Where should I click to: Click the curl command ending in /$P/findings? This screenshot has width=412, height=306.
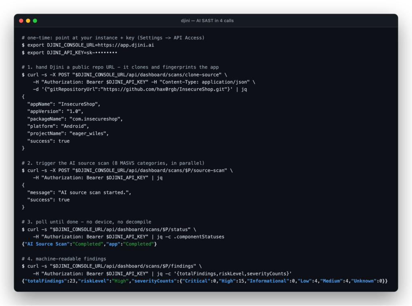pyautogui.click(x=112, y=266)
